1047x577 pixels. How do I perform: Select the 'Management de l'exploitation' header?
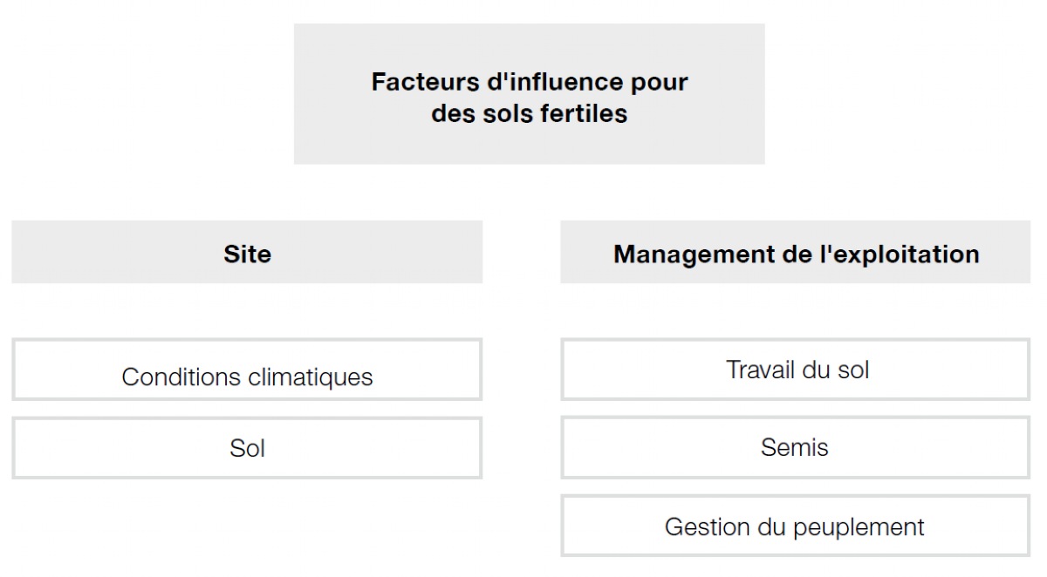coord(796,252)
